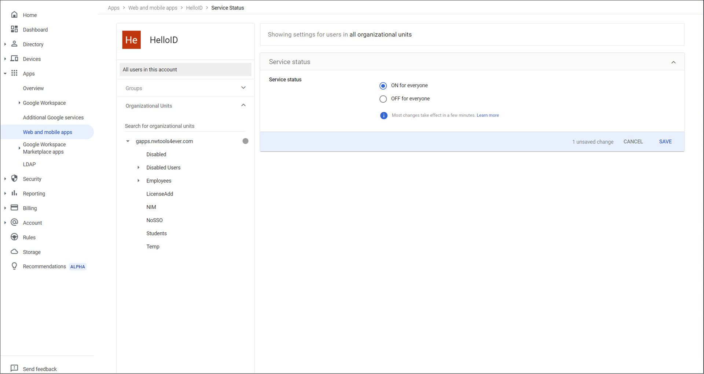Click the Search for organizational units field

(x=185, y=126)
